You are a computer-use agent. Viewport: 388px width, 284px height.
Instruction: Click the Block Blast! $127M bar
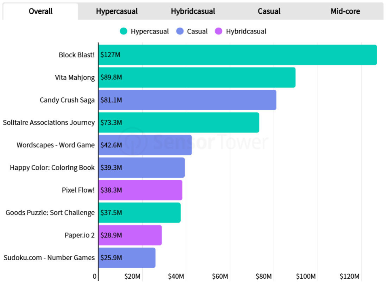pyautogui.click(x=238, y=55)
